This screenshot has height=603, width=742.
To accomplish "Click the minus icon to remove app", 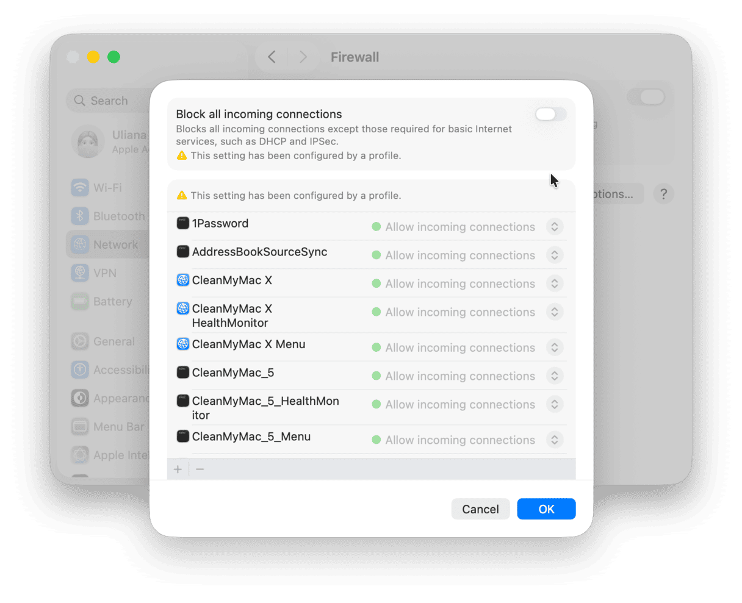I will 200,469.
